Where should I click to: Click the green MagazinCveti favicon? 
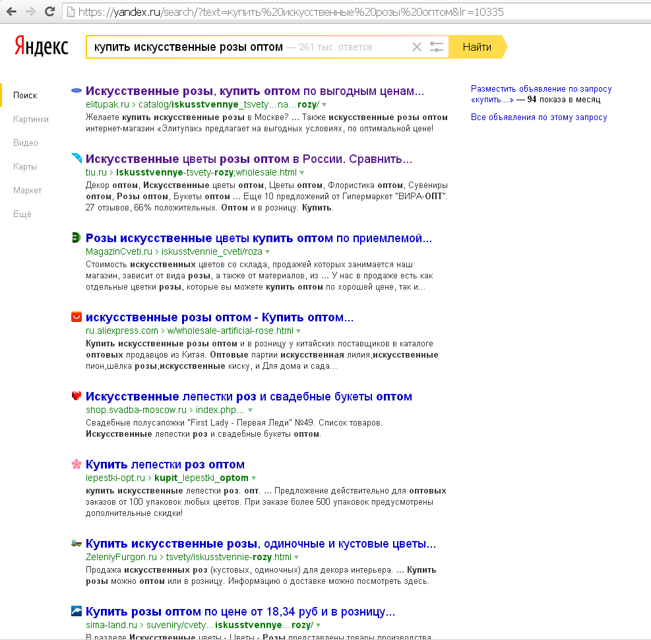tap(77, 238)
